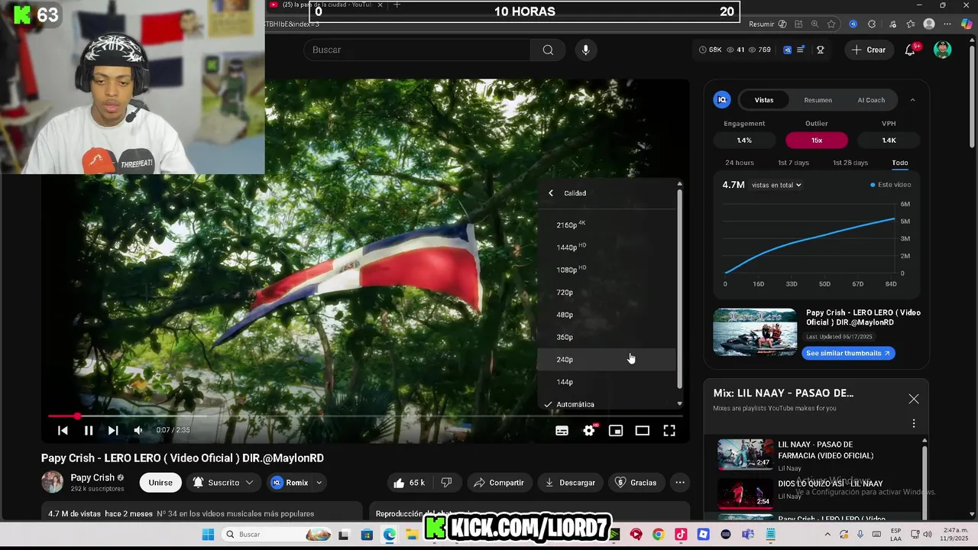Open Papy Crish channel avatar

[52, 482]
